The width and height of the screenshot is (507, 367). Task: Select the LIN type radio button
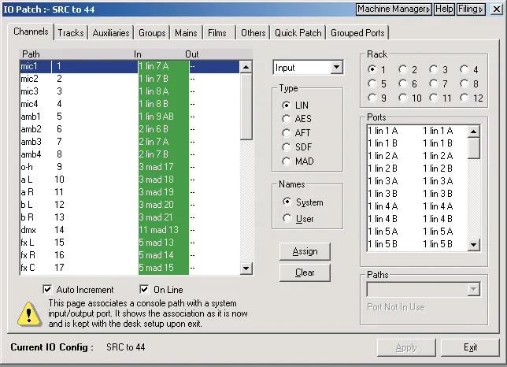(286, 105)
